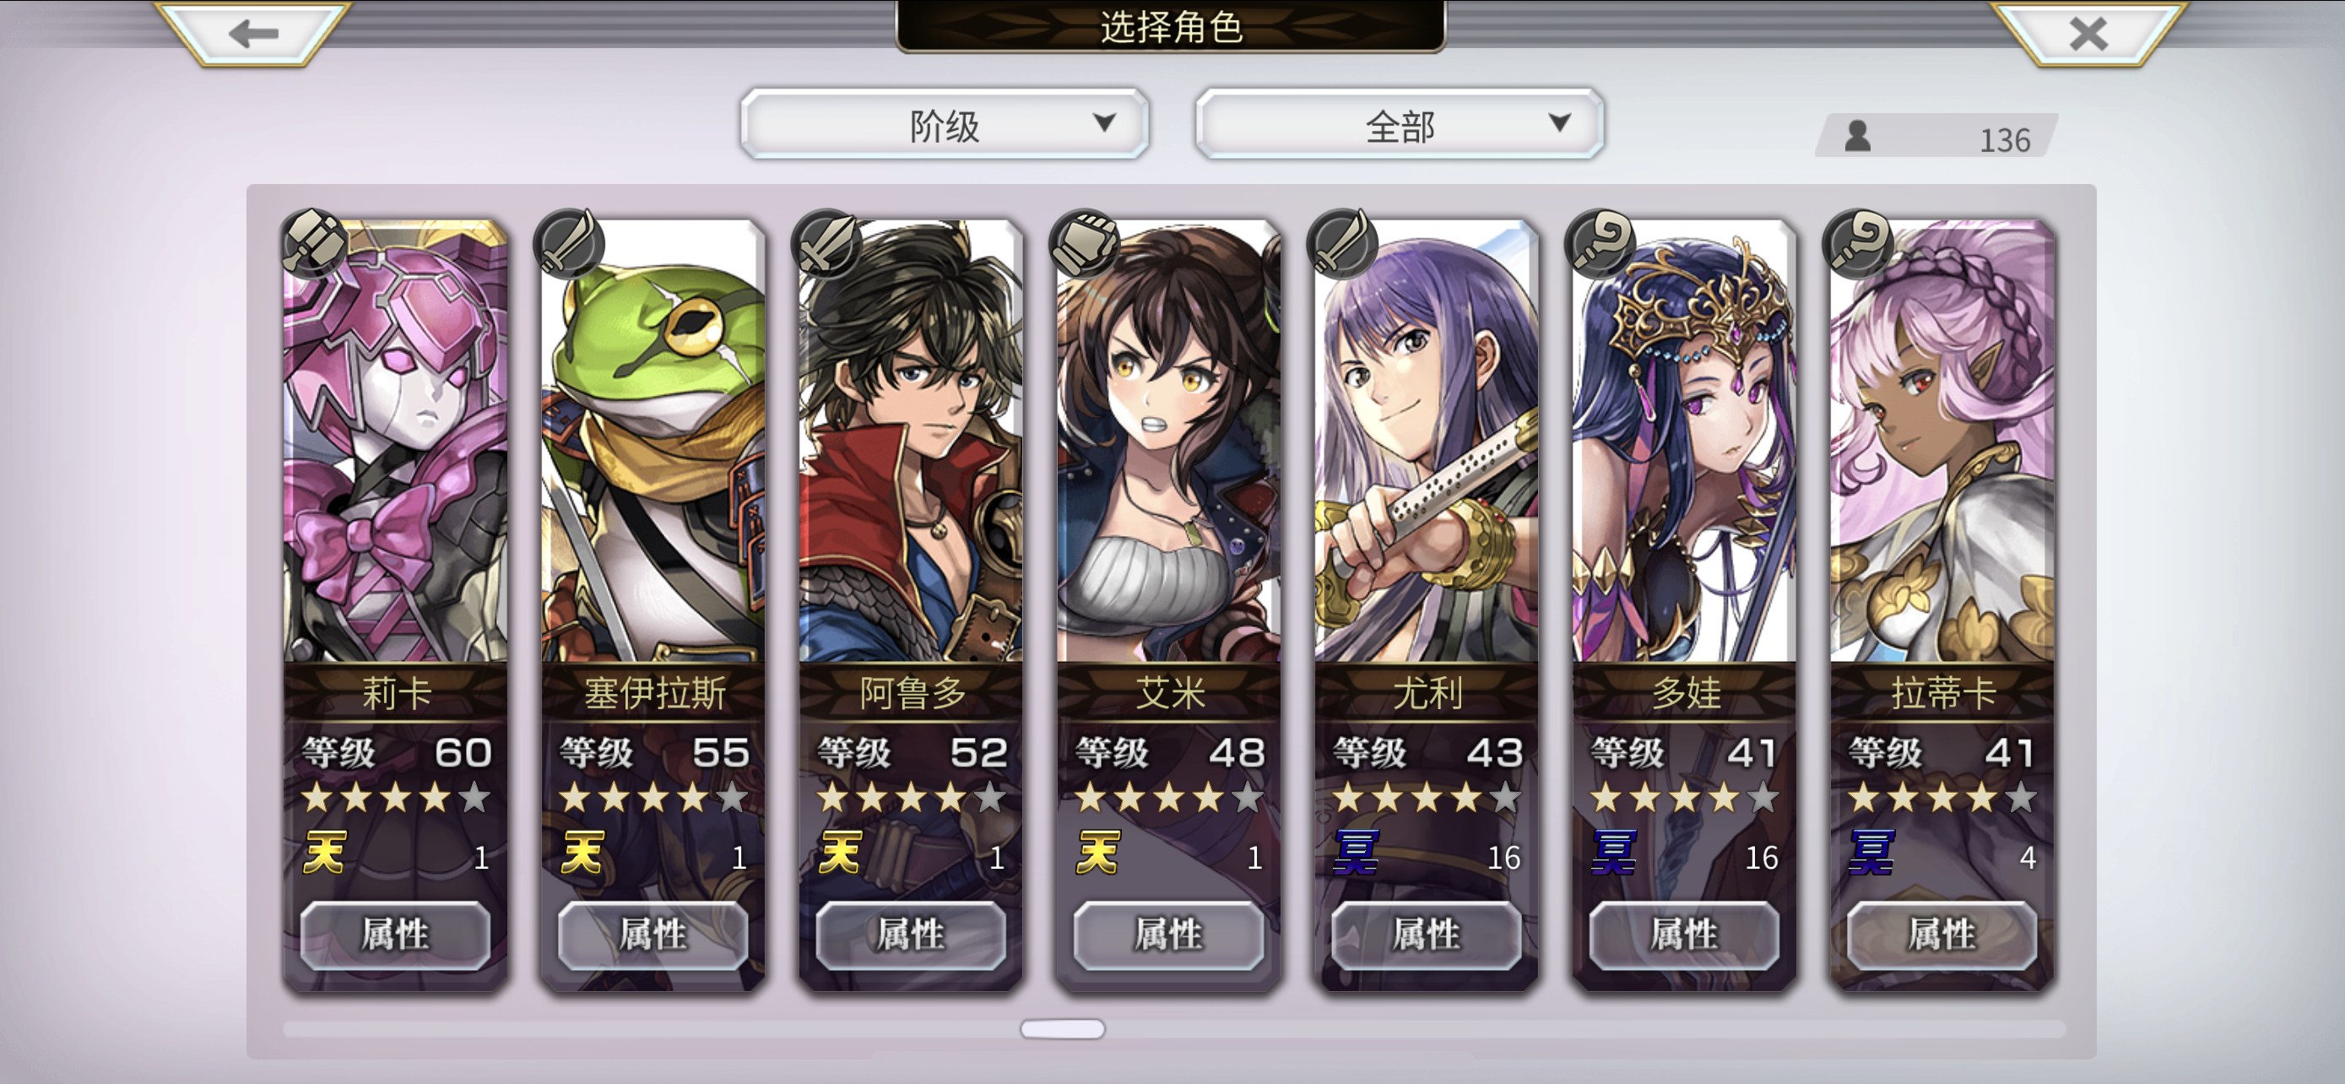Click the back arrow button

[x=253, y=34]
